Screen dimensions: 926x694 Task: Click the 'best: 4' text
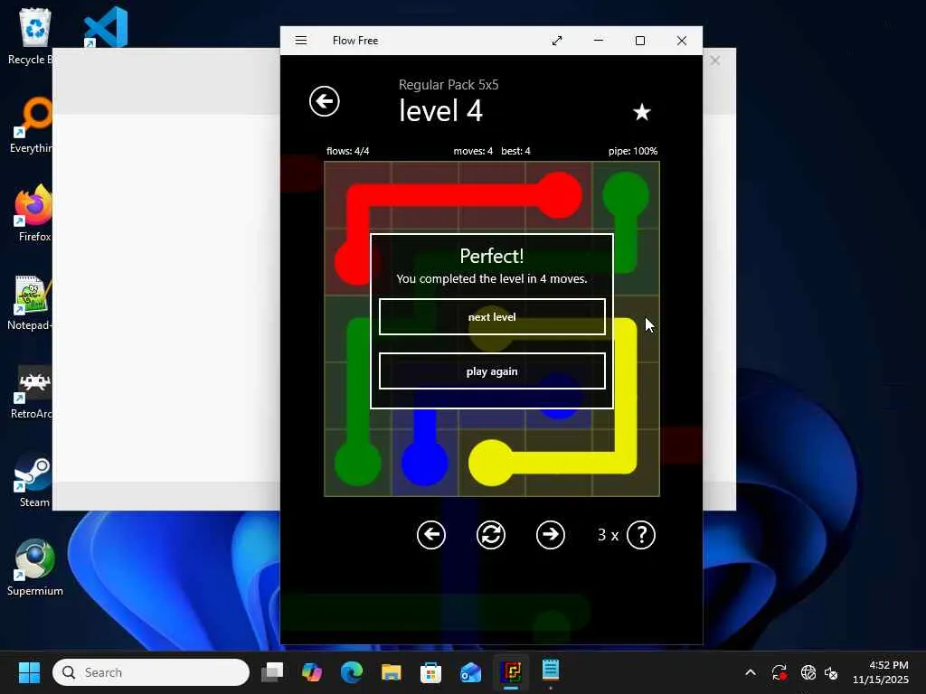point(515,151)
